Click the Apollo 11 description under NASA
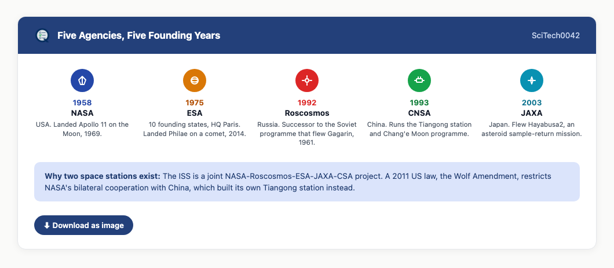 click(82, 129)
